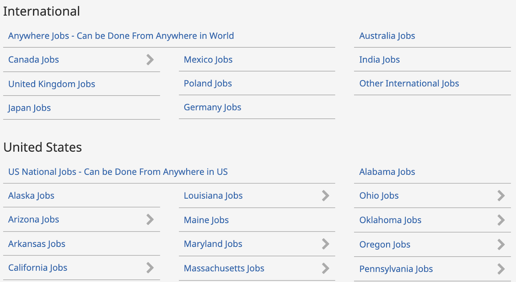Image resolution: width=516 pixels, height=282 pixels.
Task: Expand the Oregon Jobs chevron arrow
Action: tap(501, 244)
